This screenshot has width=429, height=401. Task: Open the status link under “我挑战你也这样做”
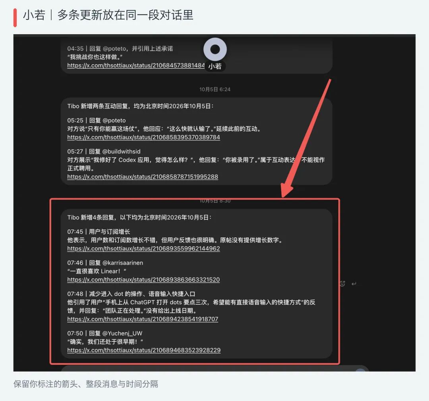click(136, 66)
